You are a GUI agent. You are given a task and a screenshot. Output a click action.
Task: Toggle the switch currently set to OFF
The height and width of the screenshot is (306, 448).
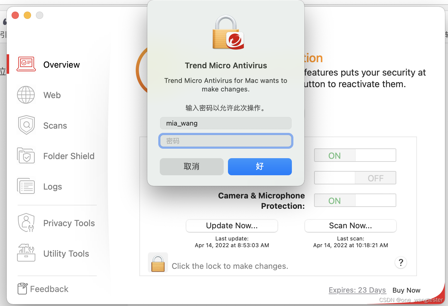[x=355, y=178]
